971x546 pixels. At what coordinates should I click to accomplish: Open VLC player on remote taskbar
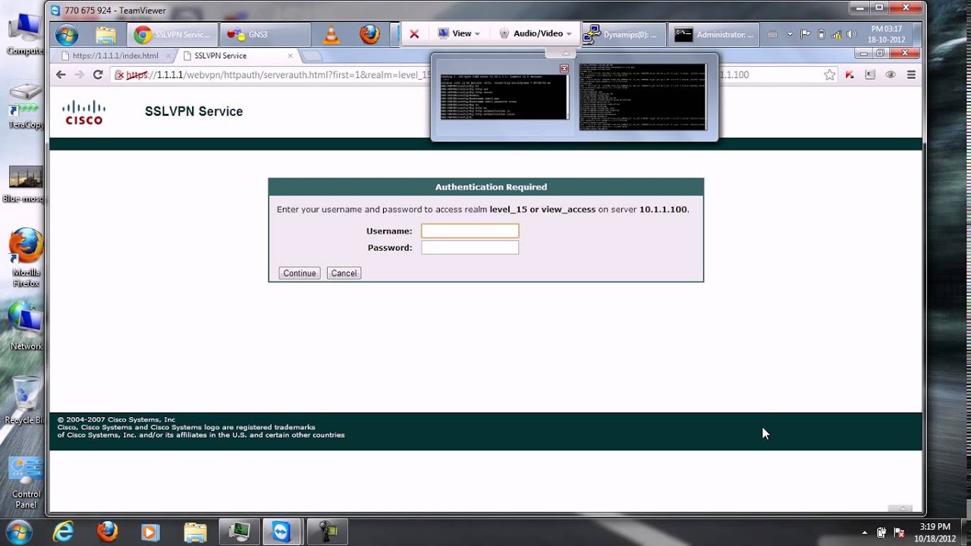[332, 35]
